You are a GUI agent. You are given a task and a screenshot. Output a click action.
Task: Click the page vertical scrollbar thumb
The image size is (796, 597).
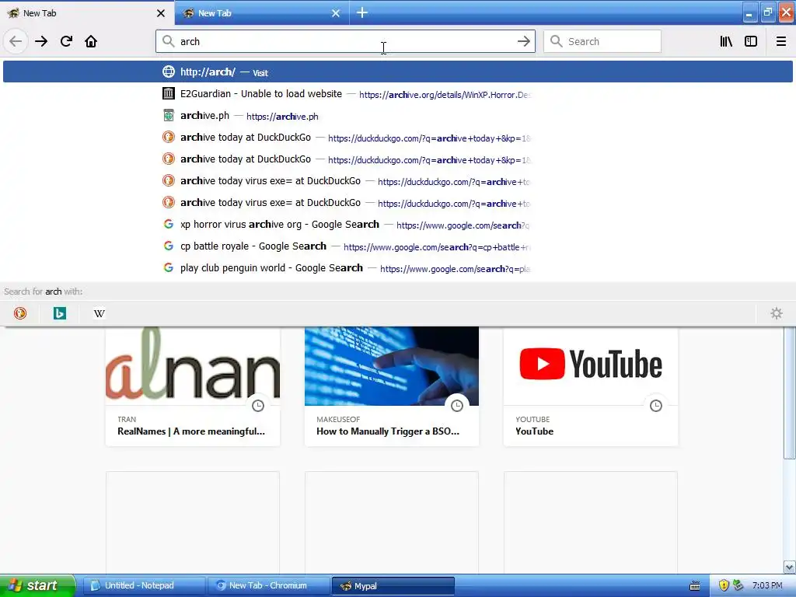pyautogui.click(x=789, y=393)
